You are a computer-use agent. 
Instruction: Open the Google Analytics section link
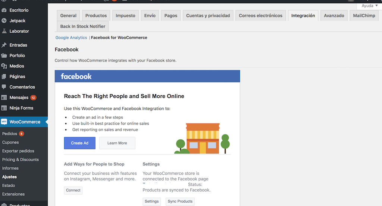click(x=71, y=38)
